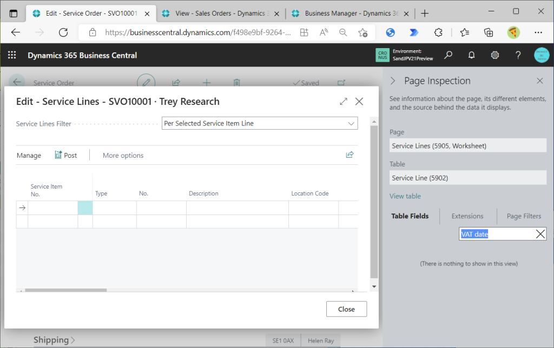Switch to the Extensions tab
Screen dimensions: 554x348
(467, 216)
